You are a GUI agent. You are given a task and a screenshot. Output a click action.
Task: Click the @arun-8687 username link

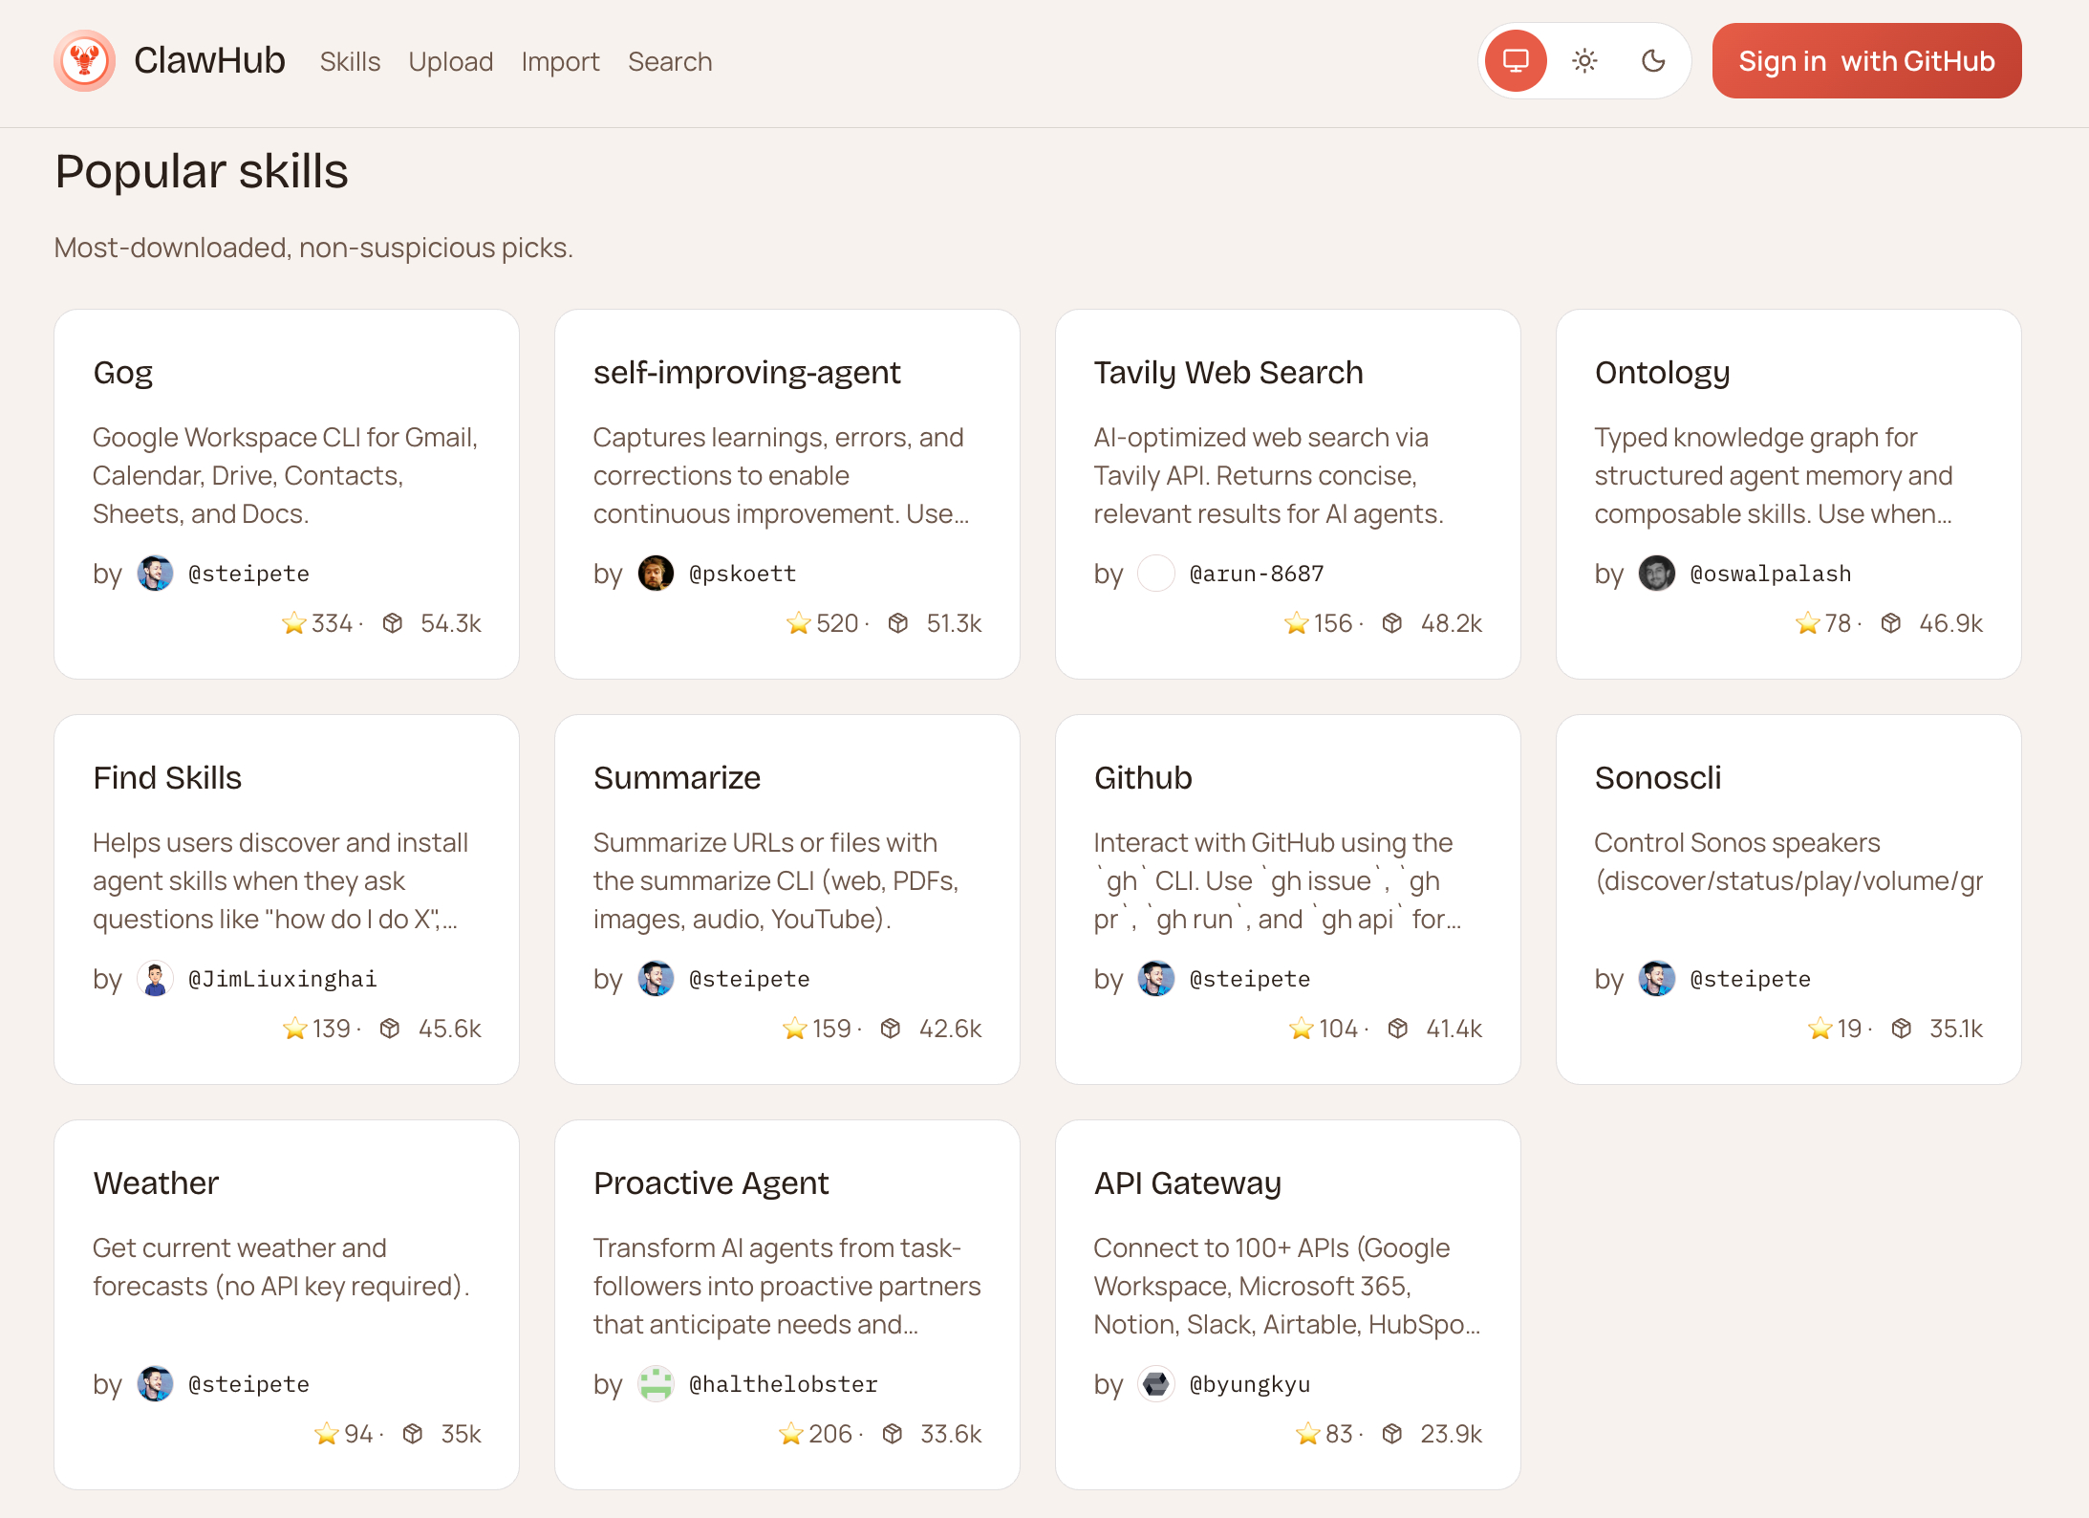1257,573
